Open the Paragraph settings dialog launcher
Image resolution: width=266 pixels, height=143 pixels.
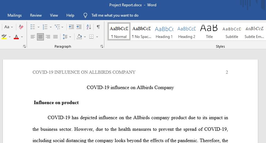coord(102,46)
